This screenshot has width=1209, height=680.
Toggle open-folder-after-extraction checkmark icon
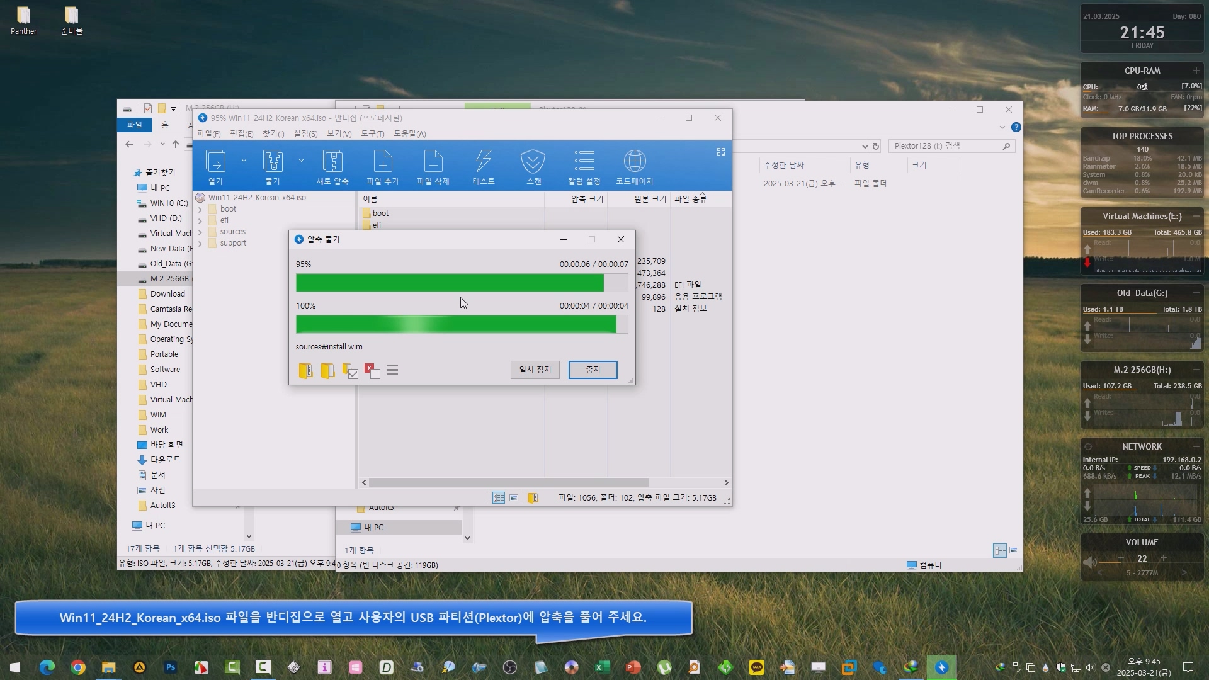tap(350, 371)
